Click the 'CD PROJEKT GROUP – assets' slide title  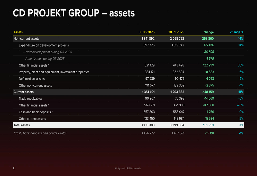pyautogui.click(x=74, y=13)
